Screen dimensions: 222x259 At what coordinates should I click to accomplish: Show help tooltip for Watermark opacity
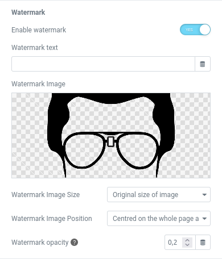pyautogui.click(x=75, y=243)
